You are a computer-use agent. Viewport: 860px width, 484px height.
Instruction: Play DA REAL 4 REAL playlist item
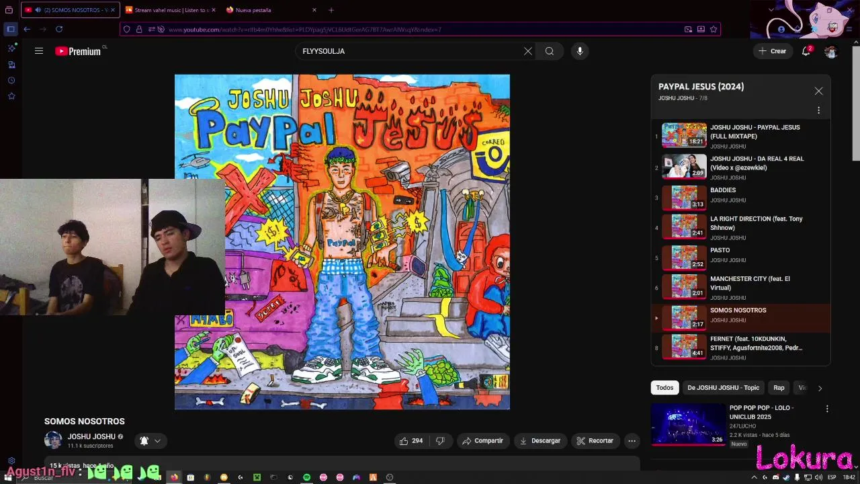click(x=740, y=167)
